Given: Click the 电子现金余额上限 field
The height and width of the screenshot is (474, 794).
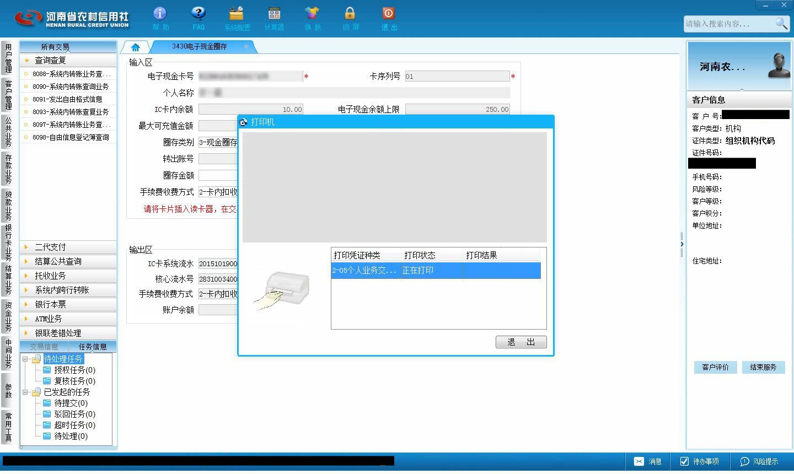Looking at the screenshot, I should (x=457, y=110).
